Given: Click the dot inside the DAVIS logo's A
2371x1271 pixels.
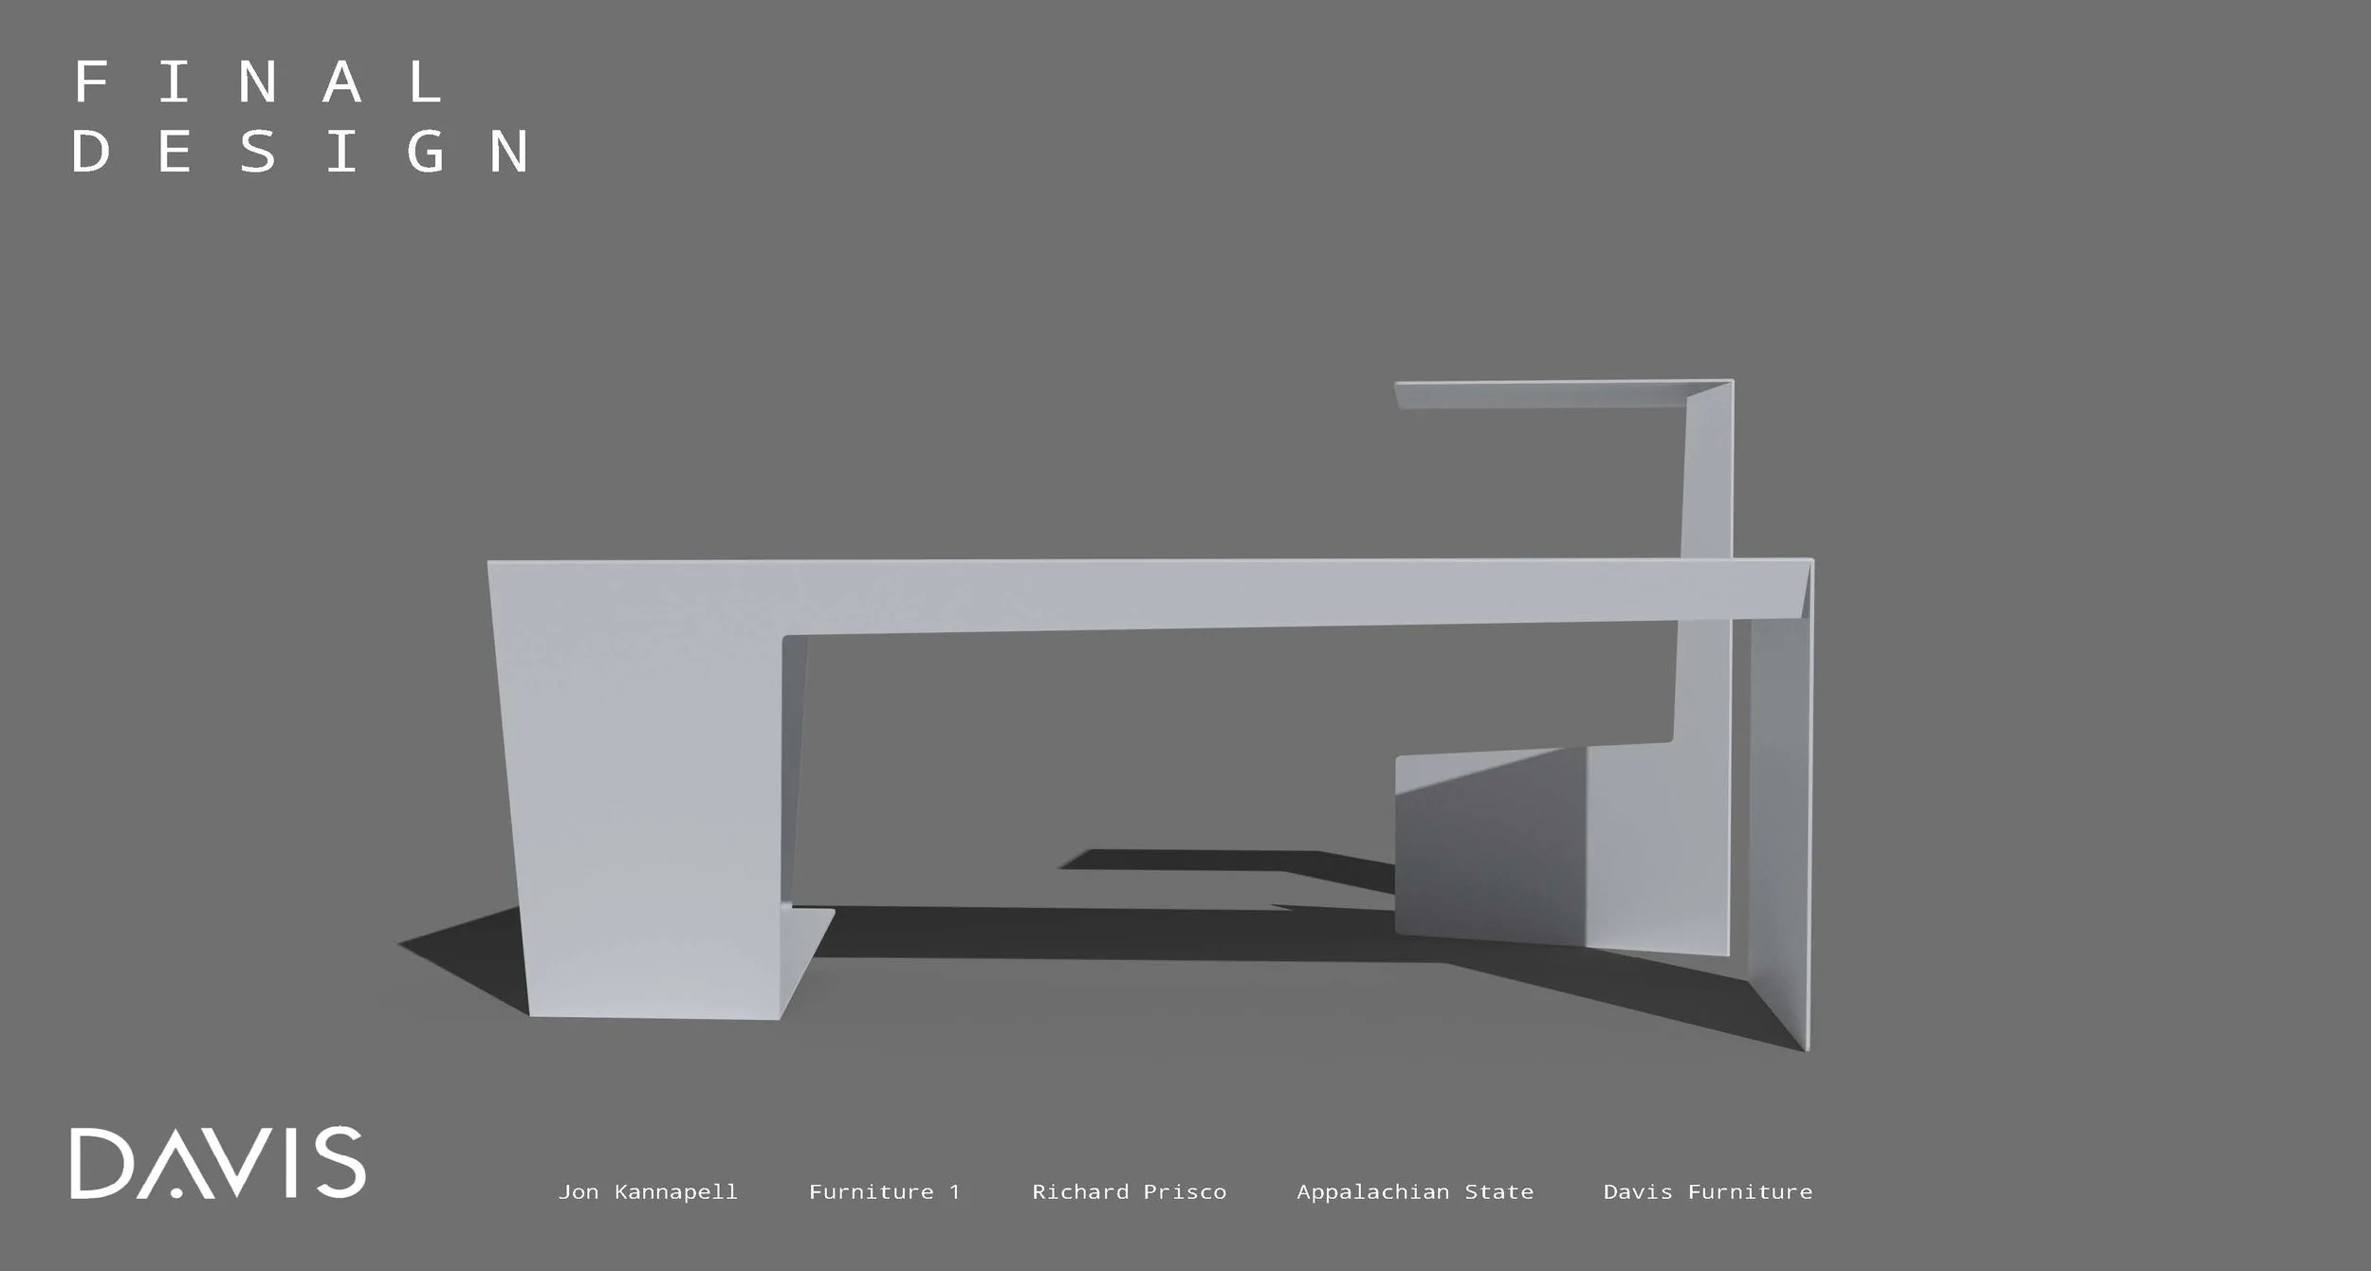Looking at the screenshot, I should [176, 1191].
